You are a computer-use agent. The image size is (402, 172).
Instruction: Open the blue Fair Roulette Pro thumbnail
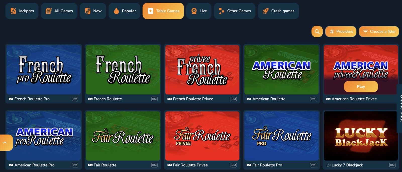(281, 136)
